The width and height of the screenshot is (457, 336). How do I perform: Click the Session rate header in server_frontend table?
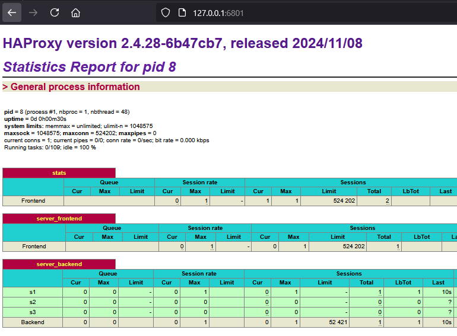205,228
